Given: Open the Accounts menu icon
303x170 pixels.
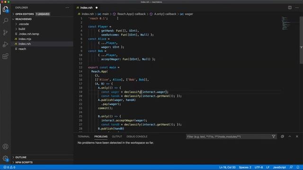Looking at the screenshot, I should [x=5, y=146].
